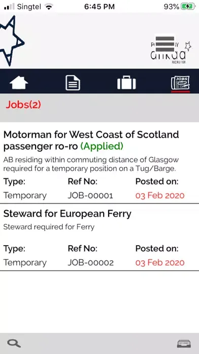This screenshot has width=199, height=354.
Task: Open the hamburger menu
Action: point(165,44)
